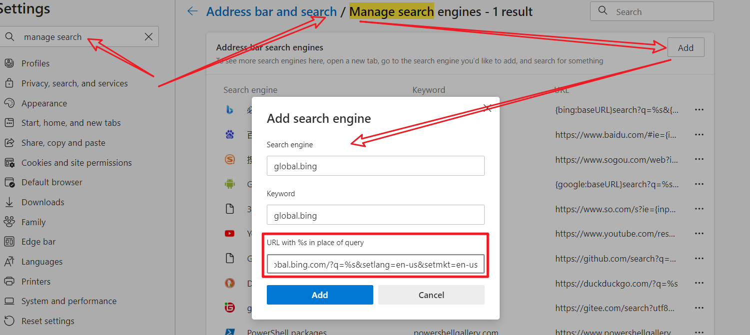750x335 pixels.
Task: Open Edge bar settings page
Action: [x=38, y=242]
